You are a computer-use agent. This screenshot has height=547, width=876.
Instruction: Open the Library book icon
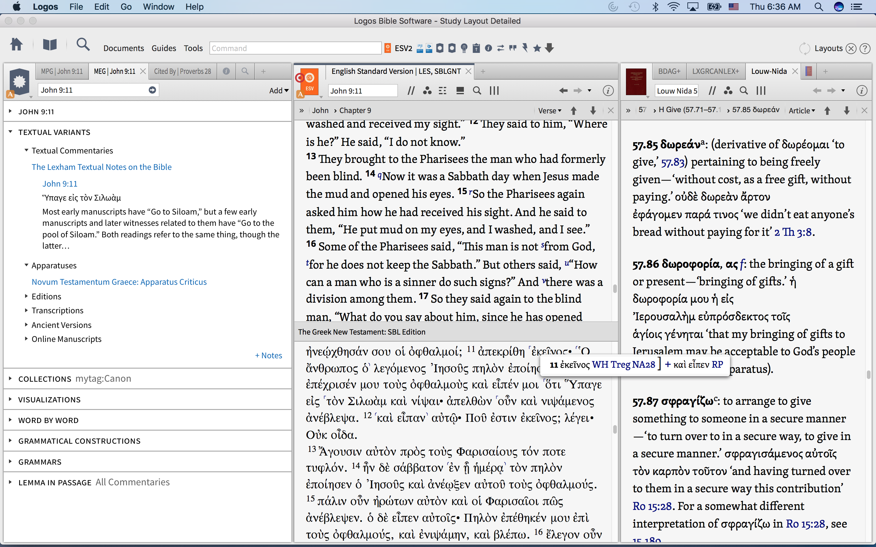pos(50,45)
